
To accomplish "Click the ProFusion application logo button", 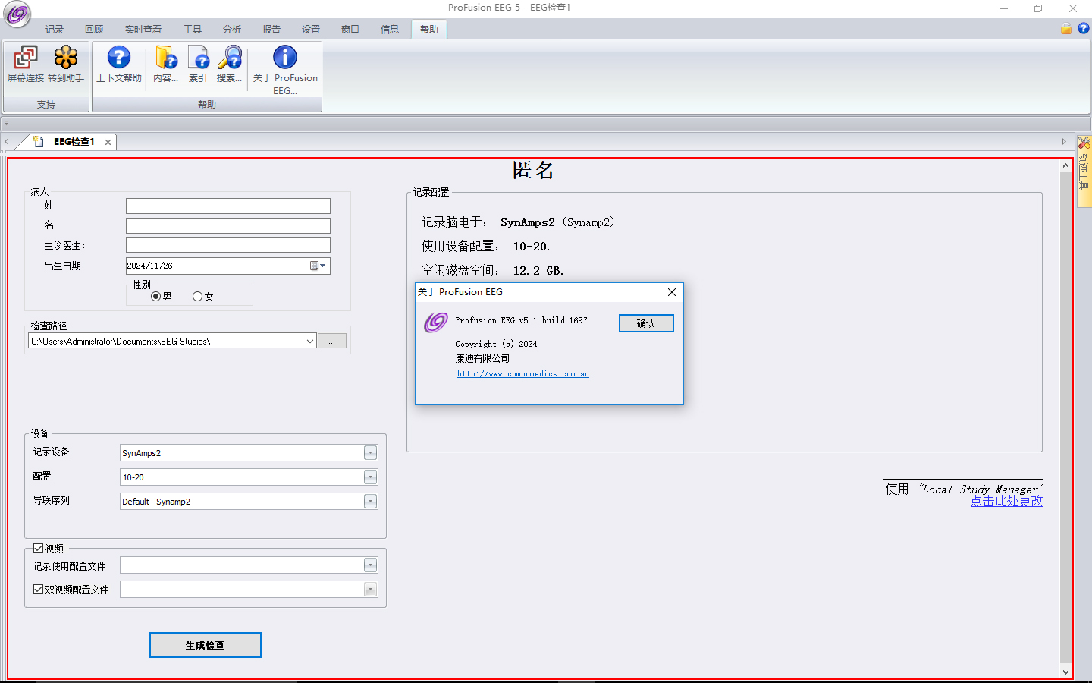I will click(17, 14).
